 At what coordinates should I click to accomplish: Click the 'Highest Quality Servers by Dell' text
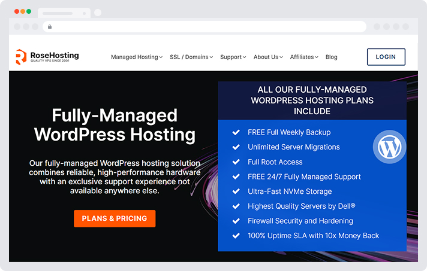coord(301,206)
